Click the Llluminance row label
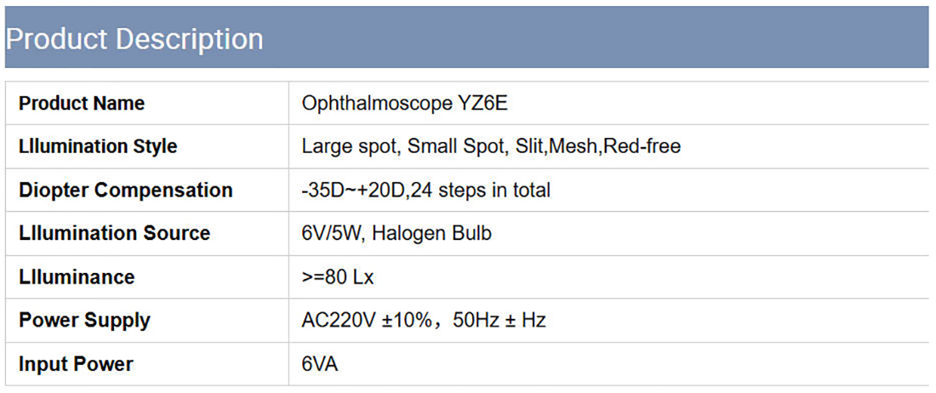The height and width of the screenshot is (393, 936). point(77,277)
